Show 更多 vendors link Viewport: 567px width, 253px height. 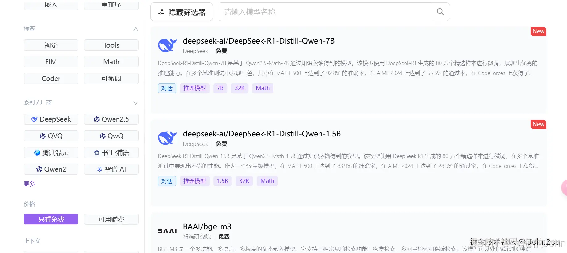tap(29, 184)
